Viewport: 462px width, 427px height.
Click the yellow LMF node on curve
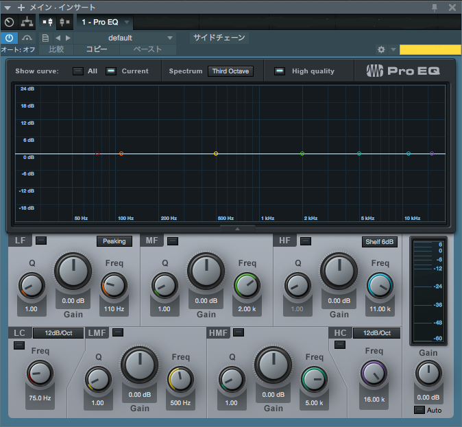pyautogui.click(x=216, y=154)
